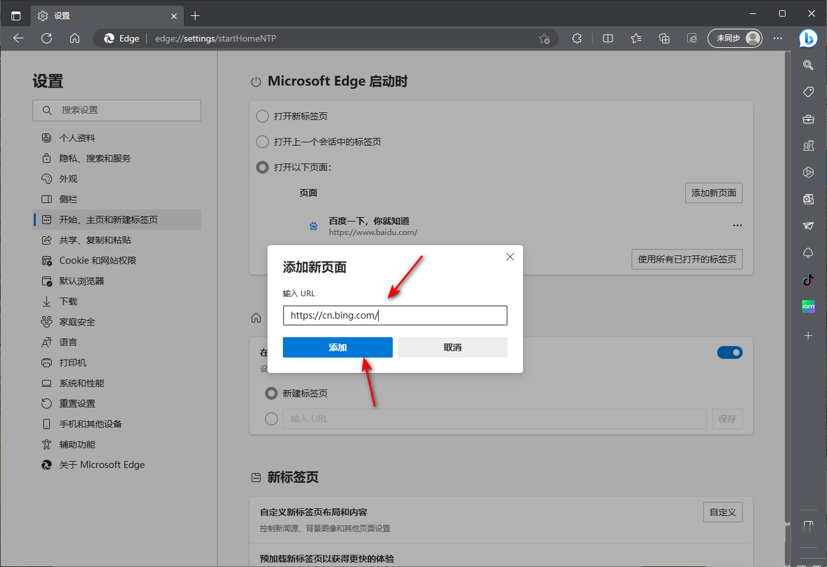Open sidebar Microsoft 365 icon
Screen dimensions: 827x567
808,172
